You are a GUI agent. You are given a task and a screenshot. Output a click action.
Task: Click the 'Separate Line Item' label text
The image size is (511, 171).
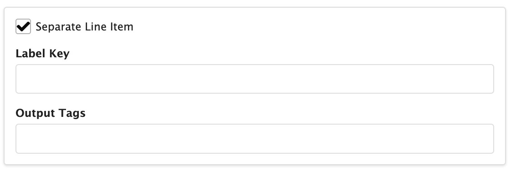click(84, 27)
